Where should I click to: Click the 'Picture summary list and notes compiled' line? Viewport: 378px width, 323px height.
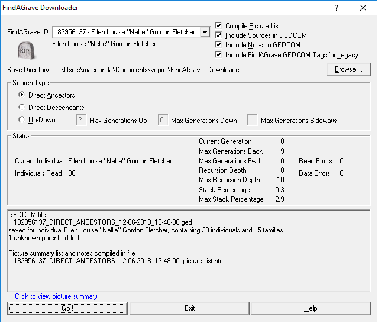[72, 253]
